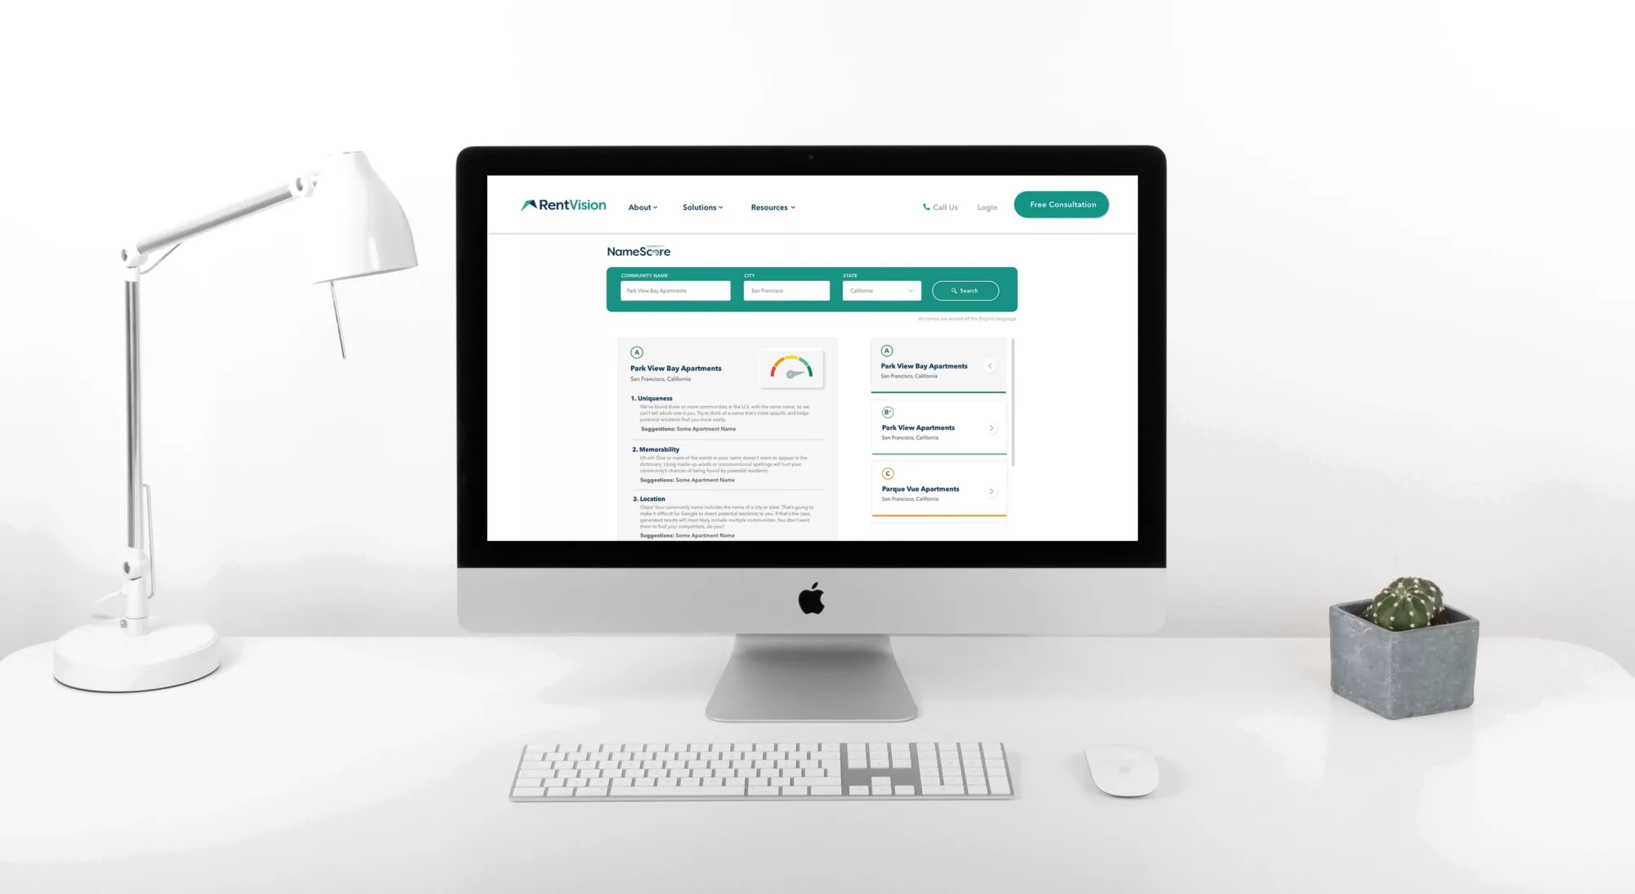Click the C-circle icon for Parque Vue Apartments result

pyautogui.click(x=888, y=473)
